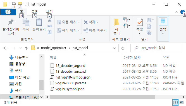Click the nst_vgg19-symbol.json file icon
The height and width of the screenshot is (106, 186).
click(52, 77)
